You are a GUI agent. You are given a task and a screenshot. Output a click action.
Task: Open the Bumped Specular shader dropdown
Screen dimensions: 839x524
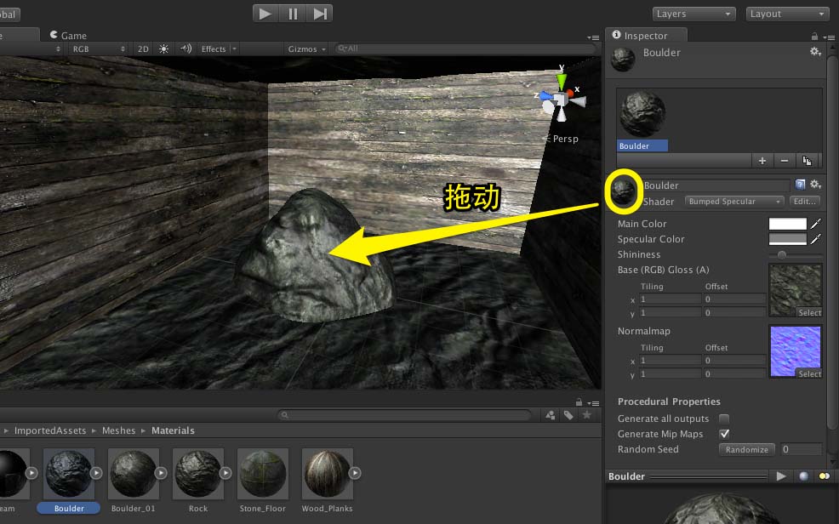click(734, 202)
